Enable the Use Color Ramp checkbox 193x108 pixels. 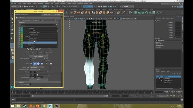[x=30, y=84]
